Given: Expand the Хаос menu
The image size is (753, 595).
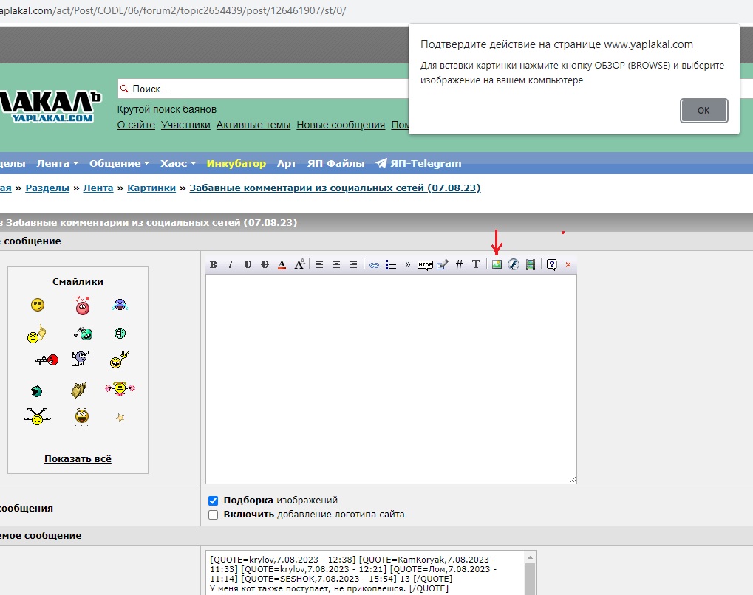Looking at the screenshot, I should [178, 164].
